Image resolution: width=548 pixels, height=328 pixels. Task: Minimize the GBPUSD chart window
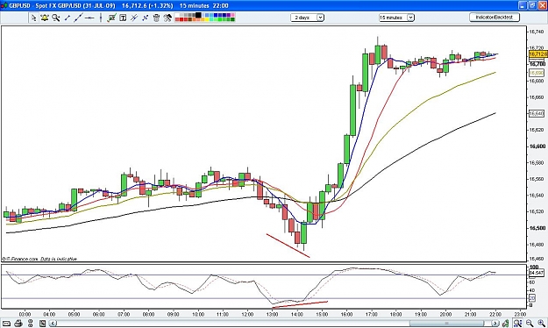523,5
